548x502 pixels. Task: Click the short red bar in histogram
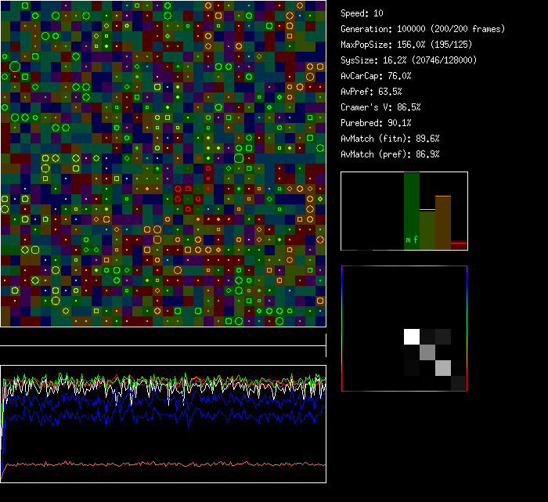[459, 245]
